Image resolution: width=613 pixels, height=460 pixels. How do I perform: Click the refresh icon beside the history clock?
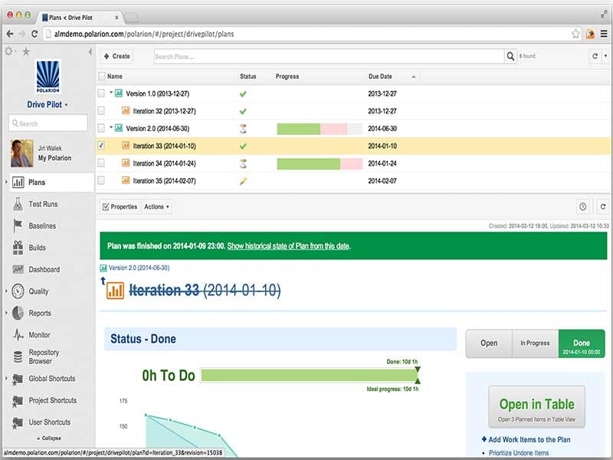603,206
